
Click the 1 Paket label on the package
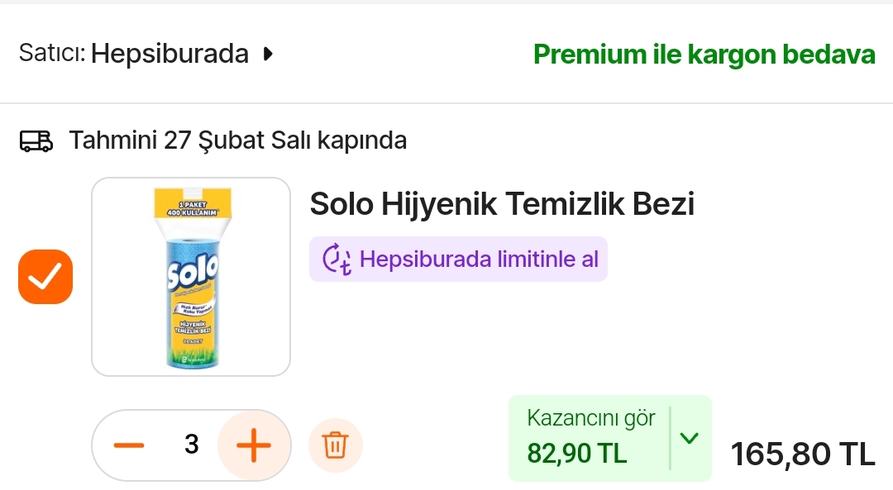[192, 202]
